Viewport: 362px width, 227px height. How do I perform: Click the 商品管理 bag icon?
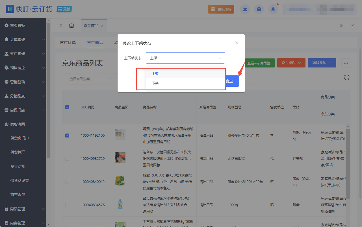point(6,209)
